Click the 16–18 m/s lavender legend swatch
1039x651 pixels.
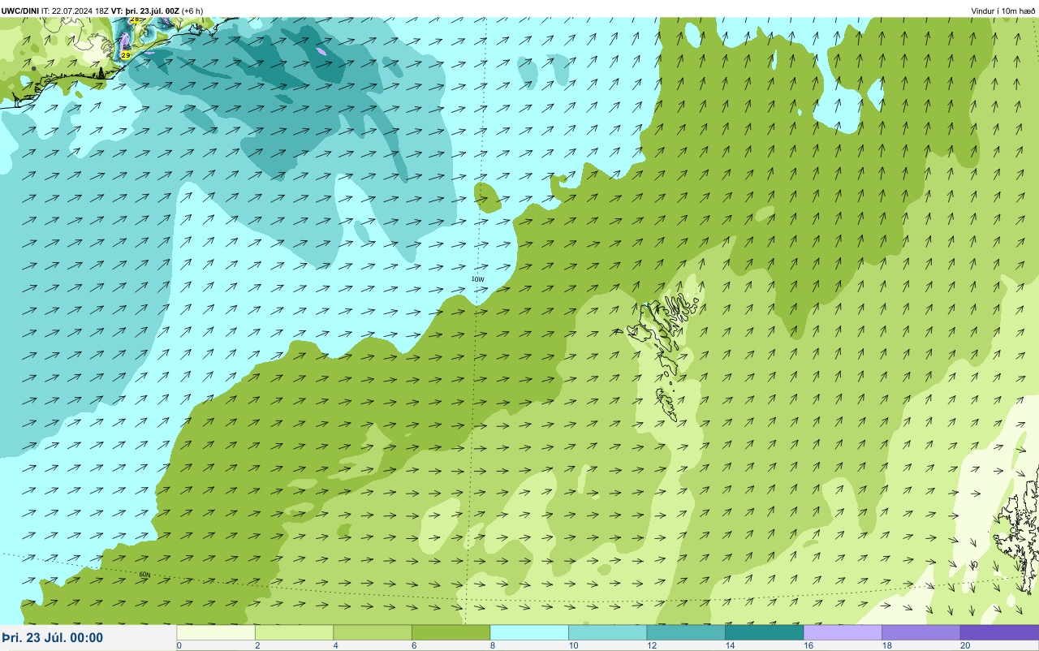(843, 632)
